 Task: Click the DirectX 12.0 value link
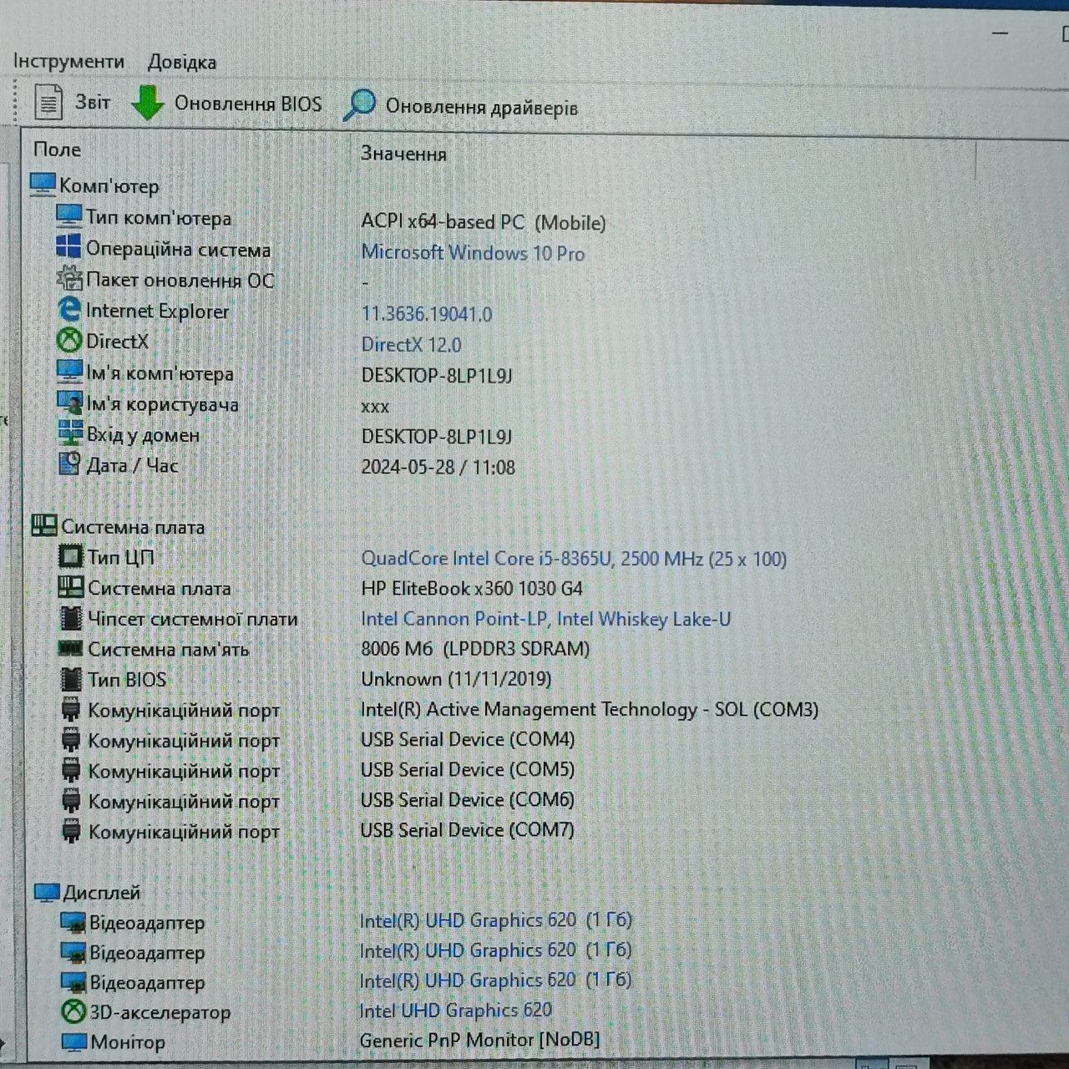(411, 344)
